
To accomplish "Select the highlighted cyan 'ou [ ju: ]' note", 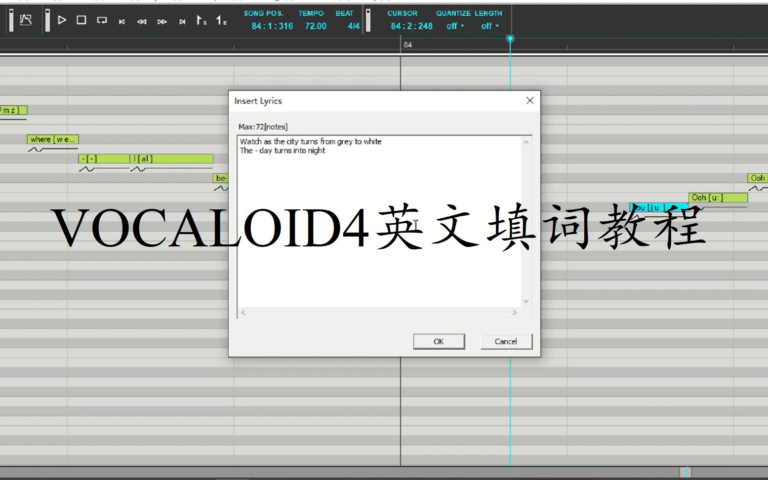I will tap(658, 207).
